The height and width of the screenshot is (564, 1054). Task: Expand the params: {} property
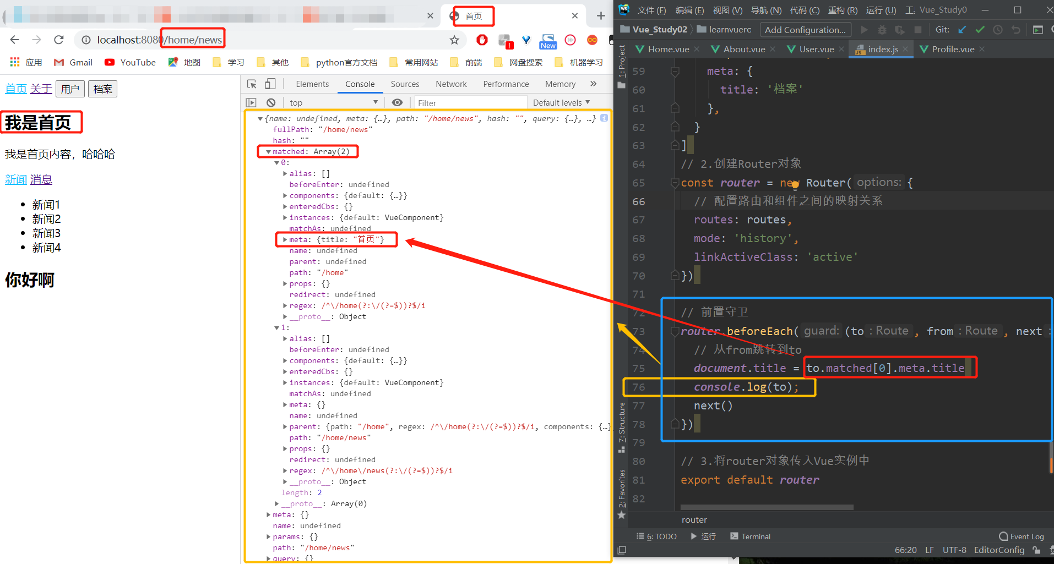tap(268, 537)
